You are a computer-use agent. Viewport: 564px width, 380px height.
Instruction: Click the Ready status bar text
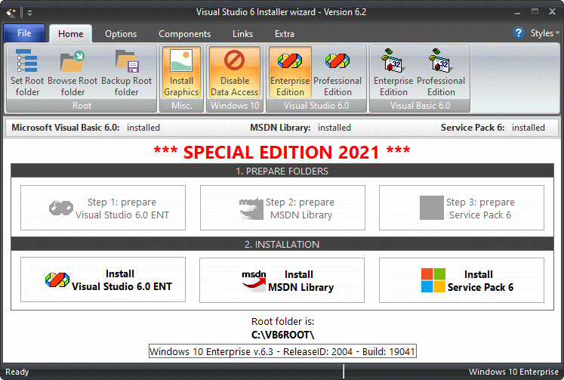[17, 372]
